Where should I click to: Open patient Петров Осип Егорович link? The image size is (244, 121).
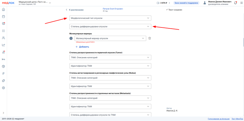click(113, 9)
